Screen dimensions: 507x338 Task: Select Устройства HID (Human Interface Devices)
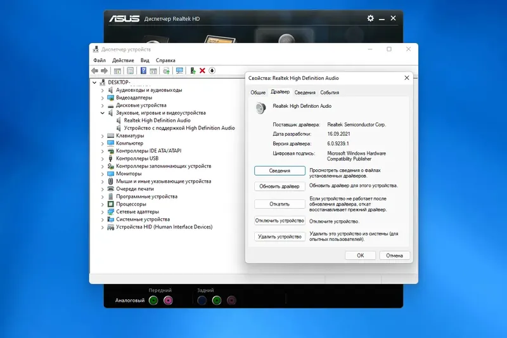click(x=164, y=227)
